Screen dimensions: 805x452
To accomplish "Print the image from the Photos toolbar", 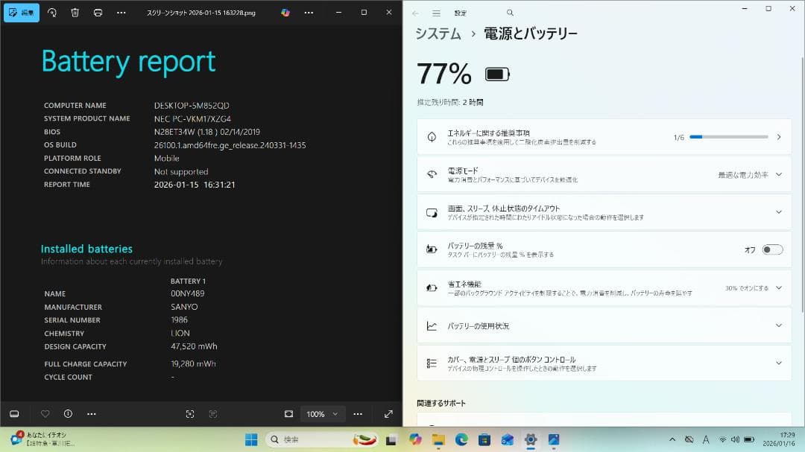I will tap(98, 13).
